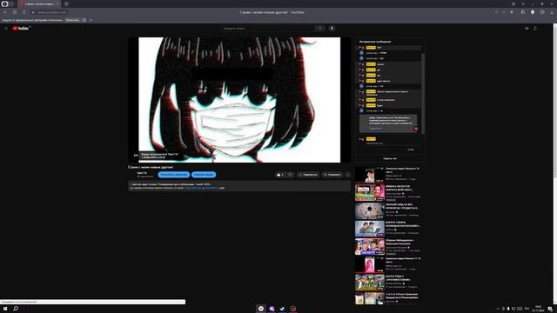Screen dimensions: 557x313
Task: Click the enable button in the browser info bar
Action: point(72,20)
